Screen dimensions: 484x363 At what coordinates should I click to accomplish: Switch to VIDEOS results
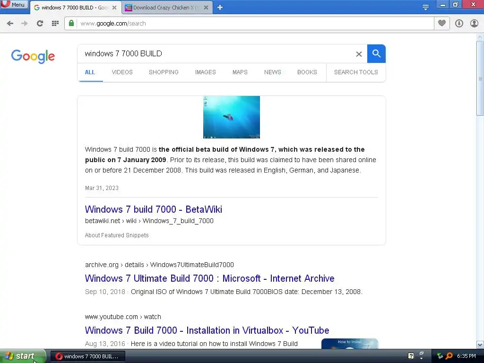[x=122, y=72]
